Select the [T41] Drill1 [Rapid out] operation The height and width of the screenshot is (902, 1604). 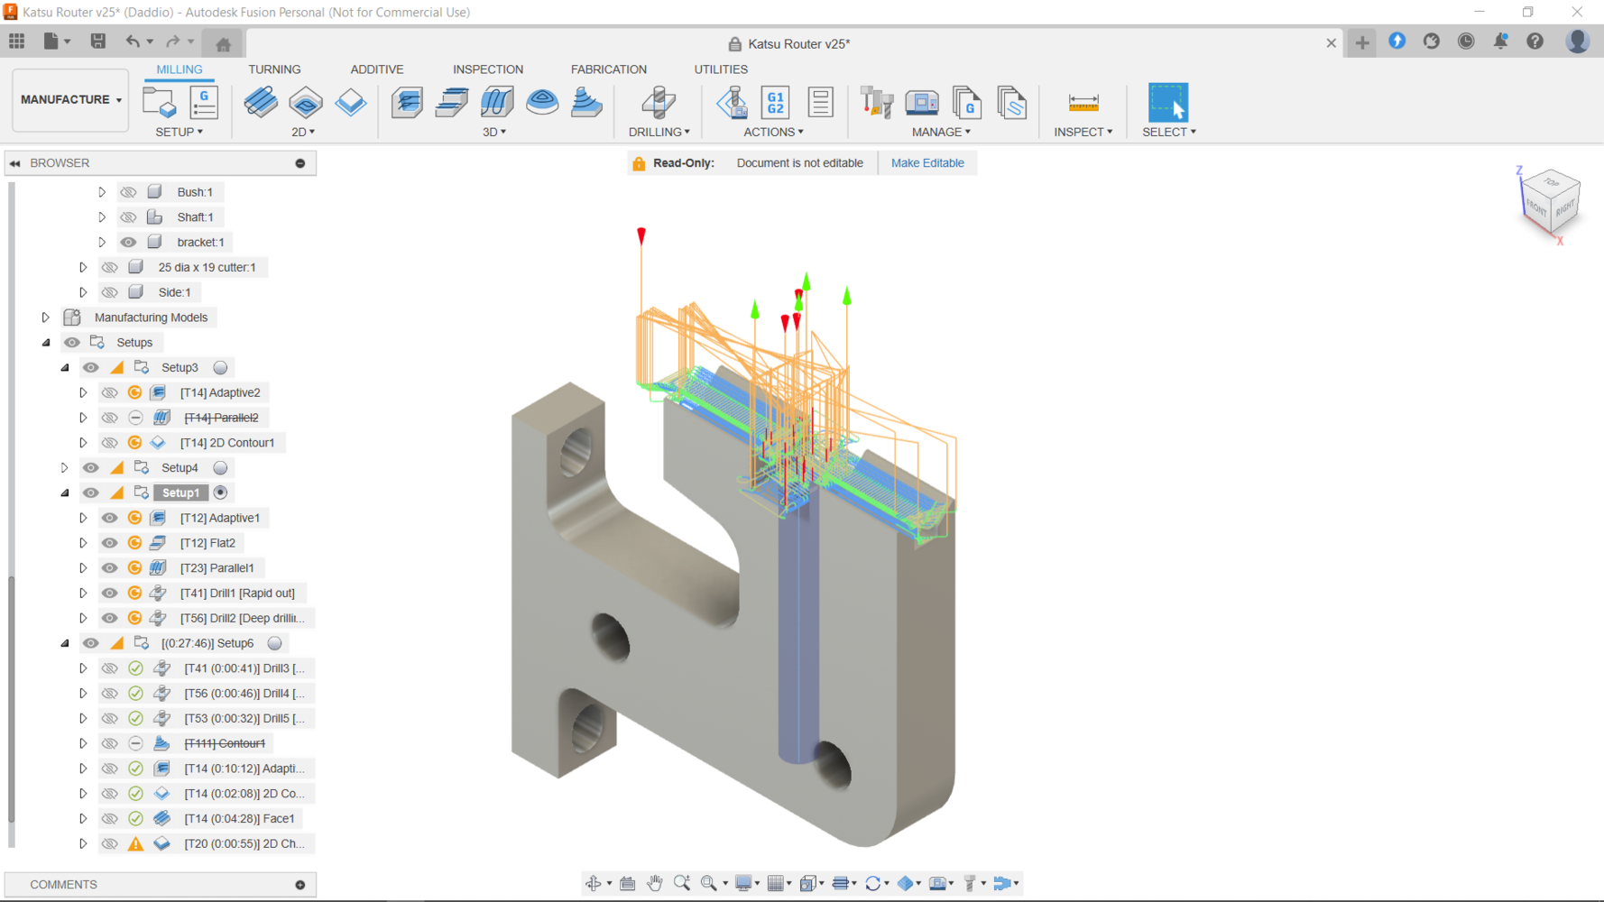point(237,594)
